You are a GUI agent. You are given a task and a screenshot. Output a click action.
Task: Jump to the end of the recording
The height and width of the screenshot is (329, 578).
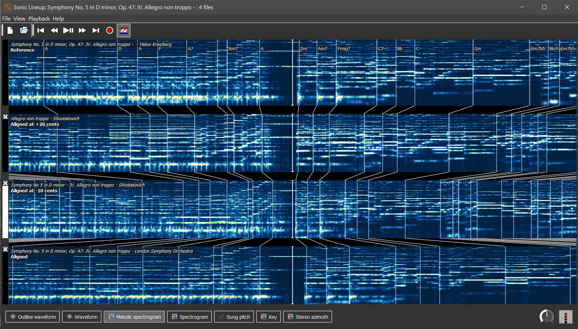tap(96, 30)
